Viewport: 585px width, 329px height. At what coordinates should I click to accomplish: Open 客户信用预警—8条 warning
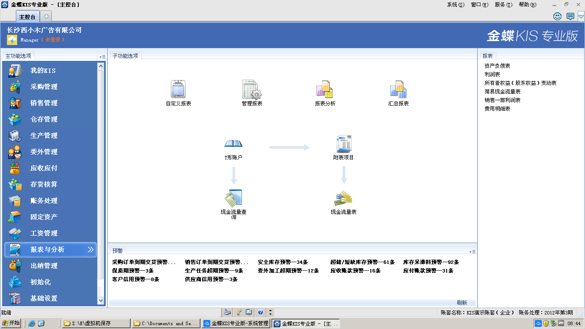(135, 279)
